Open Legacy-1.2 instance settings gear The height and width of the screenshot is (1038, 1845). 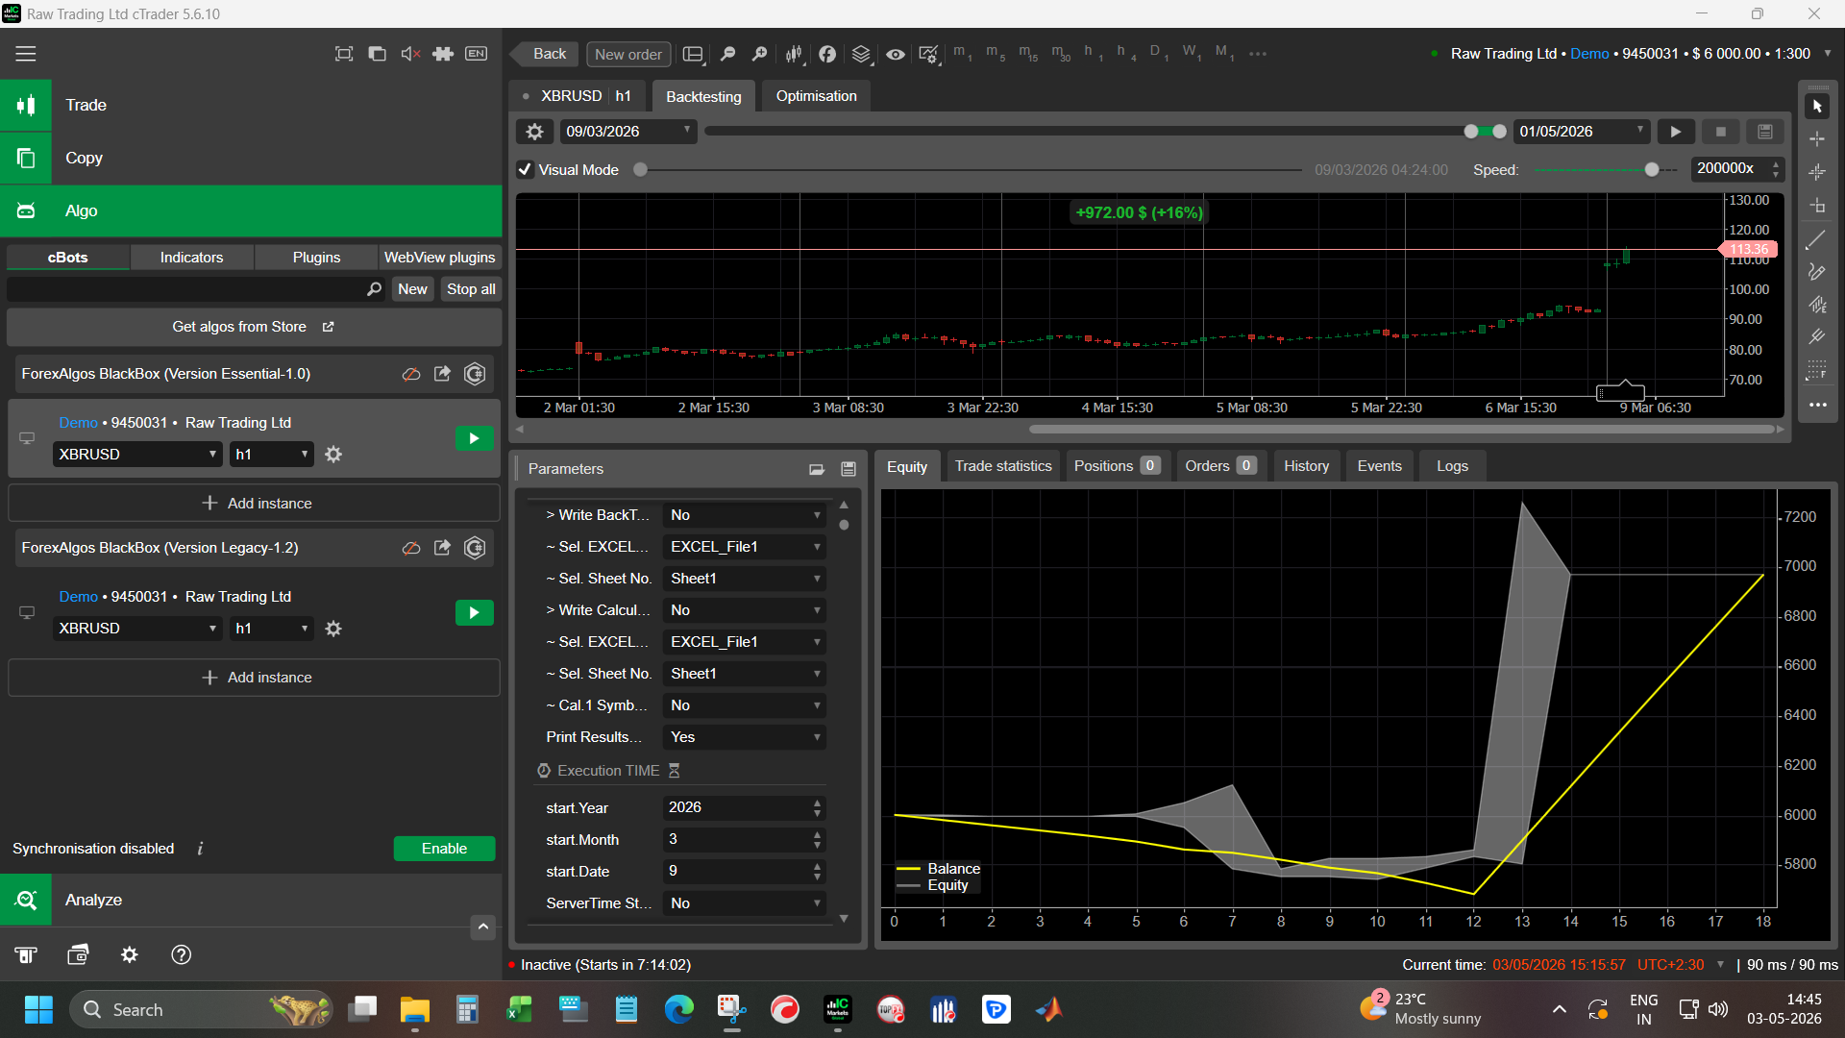tap(333, 629)
